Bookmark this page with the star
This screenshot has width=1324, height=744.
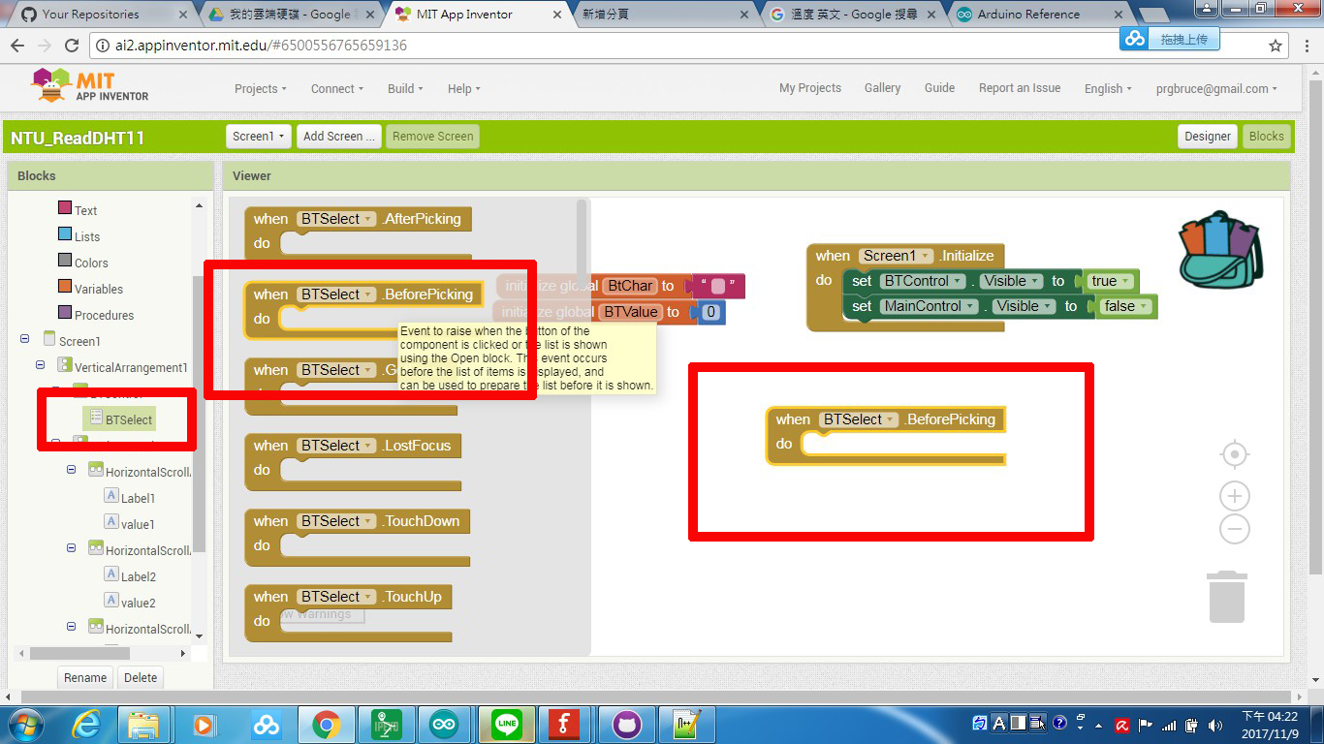coord(1276,46)
